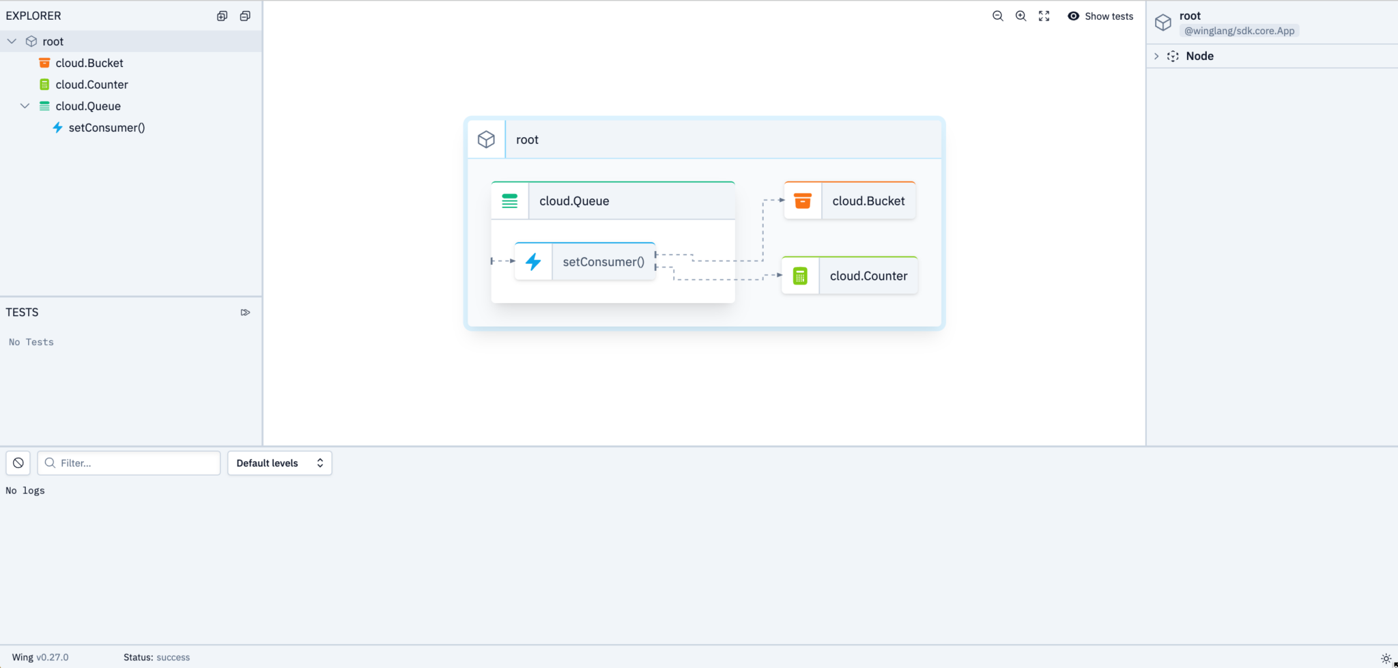Collapse the cloud.Queue tree chevron
The image size is (1398, 668).
tap(25, 106)
